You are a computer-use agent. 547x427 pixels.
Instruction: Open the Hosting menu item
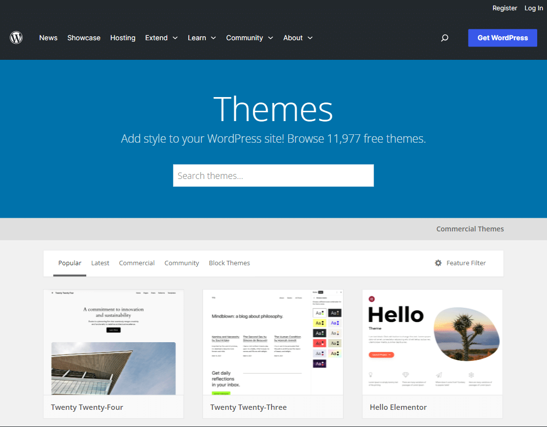pyautogui.click(x=123, y=38)
